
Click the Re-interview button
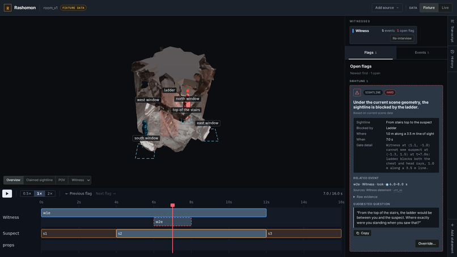[402, 39]
